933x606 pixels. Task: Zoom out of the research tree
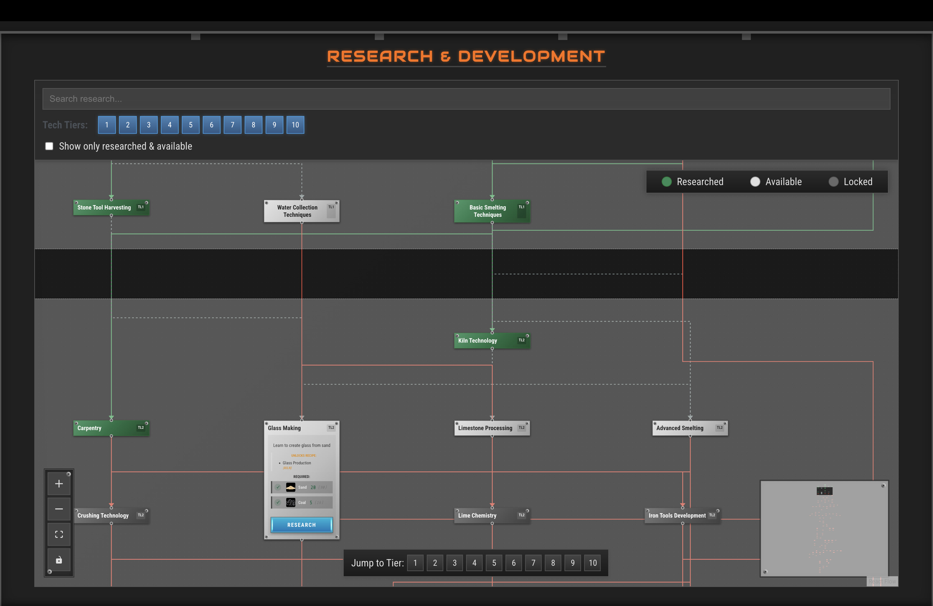(59, 508)
